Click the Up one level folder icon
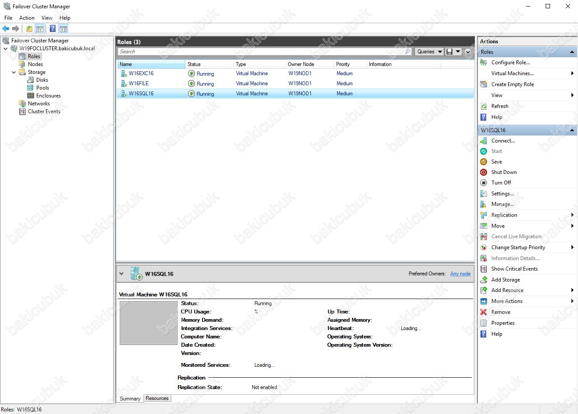 pyautogui.click(x=29, y=29)
